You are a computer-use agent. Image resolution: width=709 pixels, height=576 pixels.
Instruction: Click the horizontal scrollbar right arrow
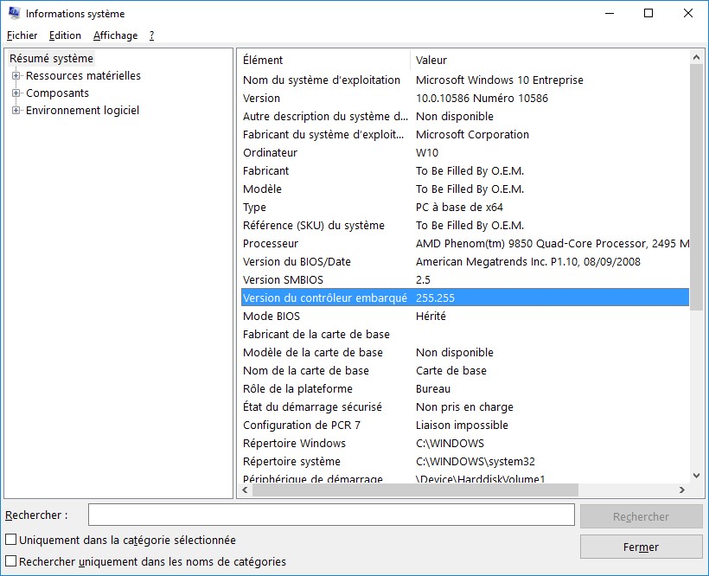[x=681, y=490]
